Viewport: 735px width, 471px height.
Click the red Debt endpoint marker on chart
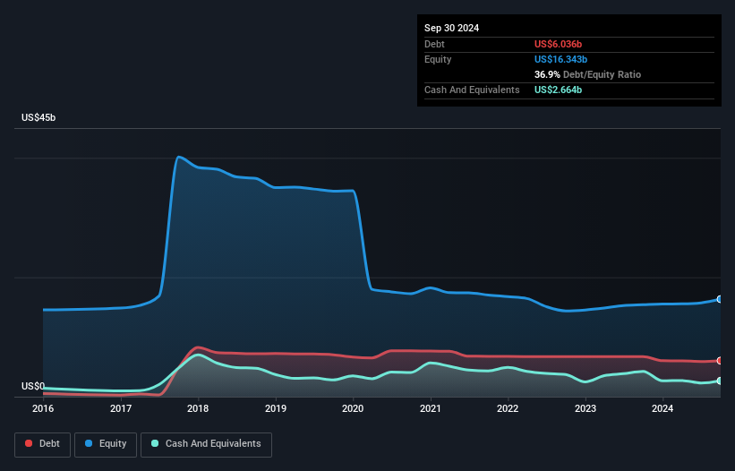pyautogui.click(x=720, y=360)
